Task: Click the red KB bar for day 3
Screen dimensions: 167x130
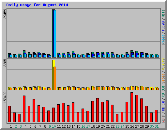Action: [19, 118]
